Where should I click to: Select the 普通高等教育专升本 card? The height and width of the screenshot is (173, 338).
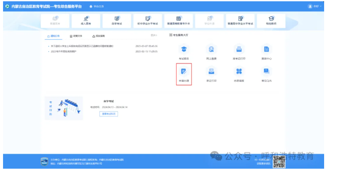point(178,21)
